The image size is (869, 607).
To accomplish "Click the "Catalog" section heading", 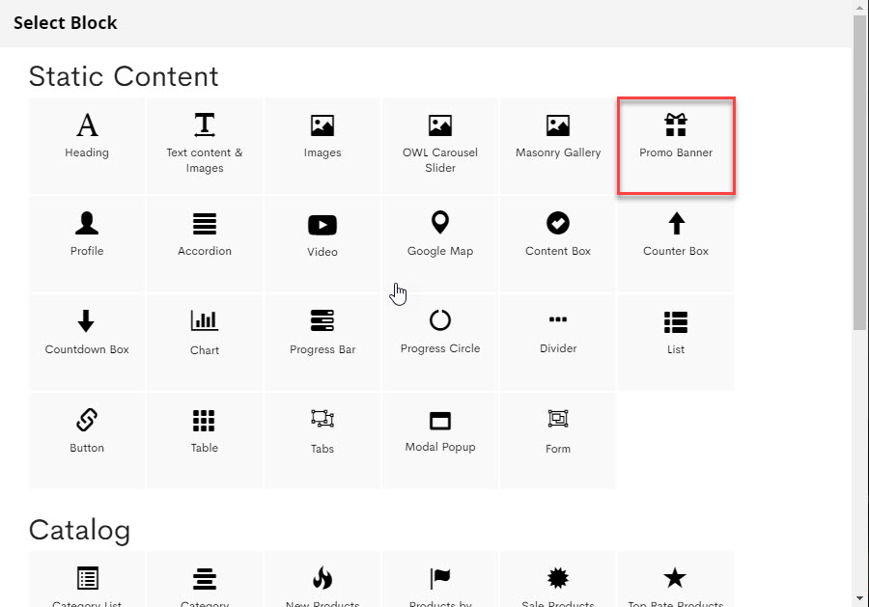I will pos(80,530).
